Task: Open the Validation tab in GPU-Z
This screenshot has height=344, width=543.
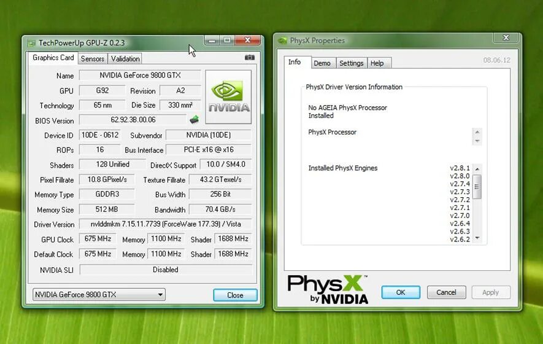Action: click(125, 58)
